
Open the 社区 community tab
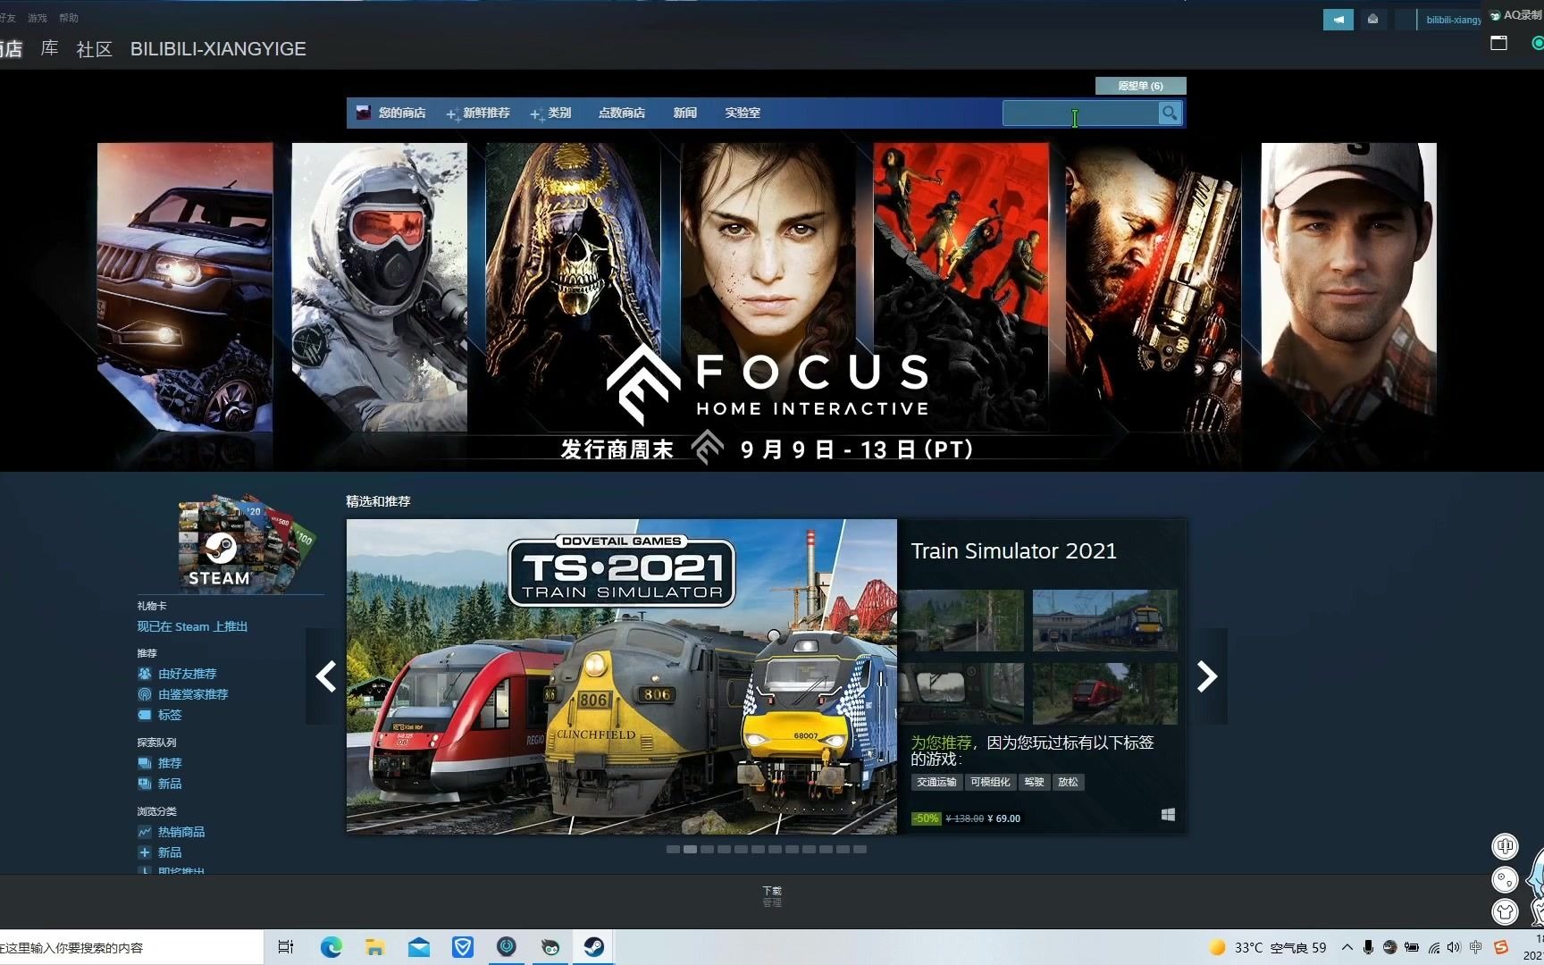pos(94,48)
